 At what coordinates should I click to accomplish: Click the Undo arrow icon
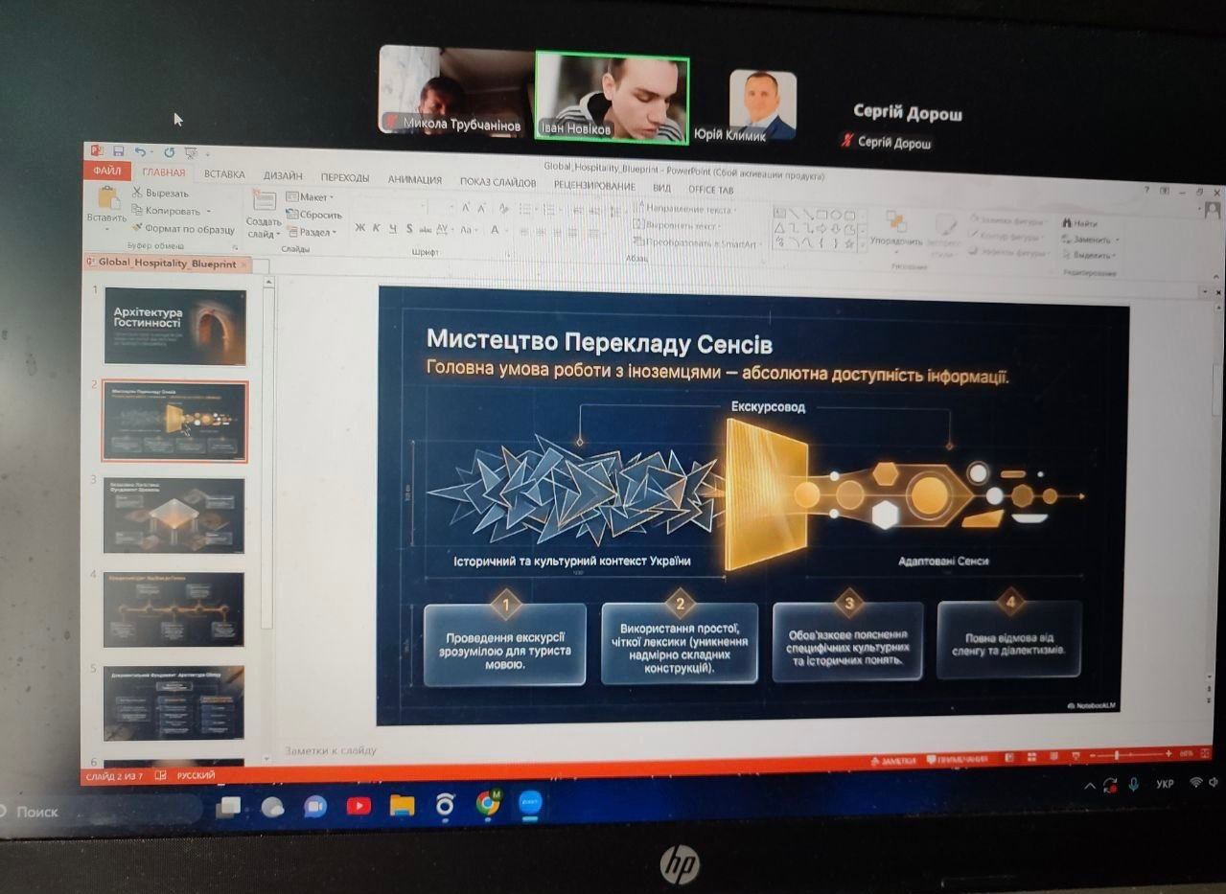pos(141,151)
